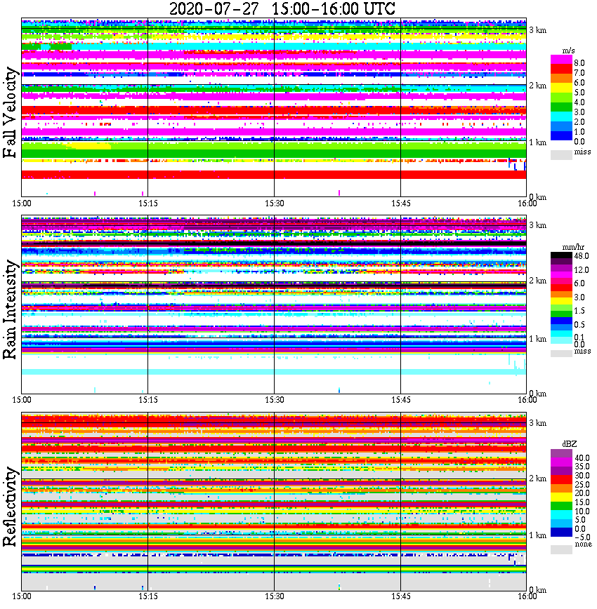Click the "1 km" label beside Reflectivity plot
The width and height of the screenshot is (597, 609).
[x=538, y=535]
